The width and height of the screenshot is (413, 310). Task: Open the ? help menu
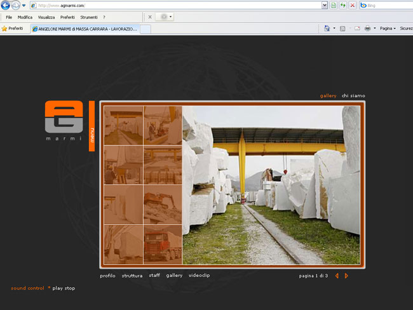104,17
